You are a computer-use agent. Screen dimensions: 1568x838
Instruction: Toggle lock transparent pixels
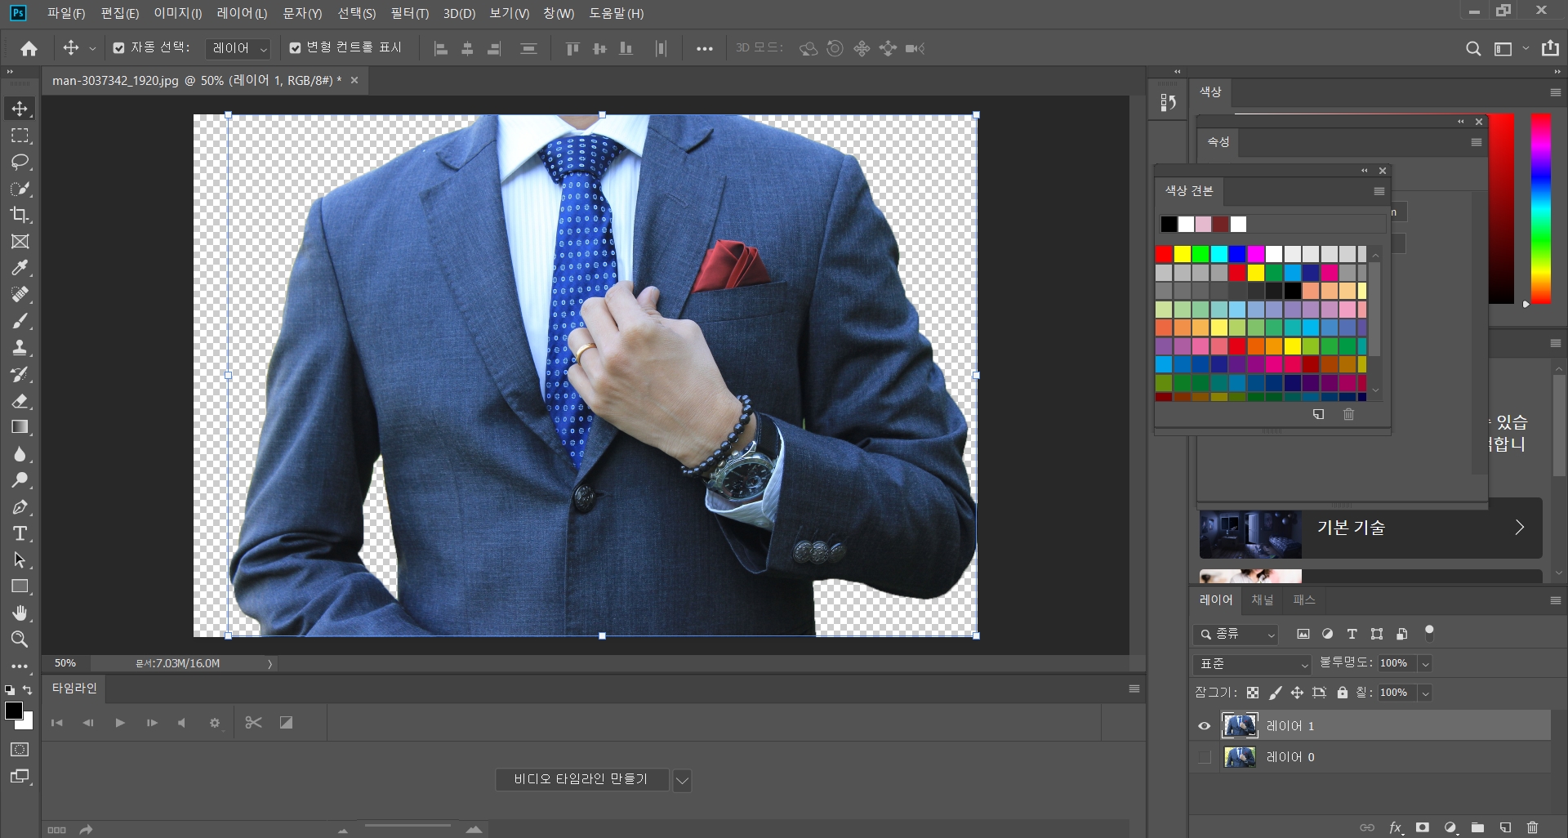1253,693
